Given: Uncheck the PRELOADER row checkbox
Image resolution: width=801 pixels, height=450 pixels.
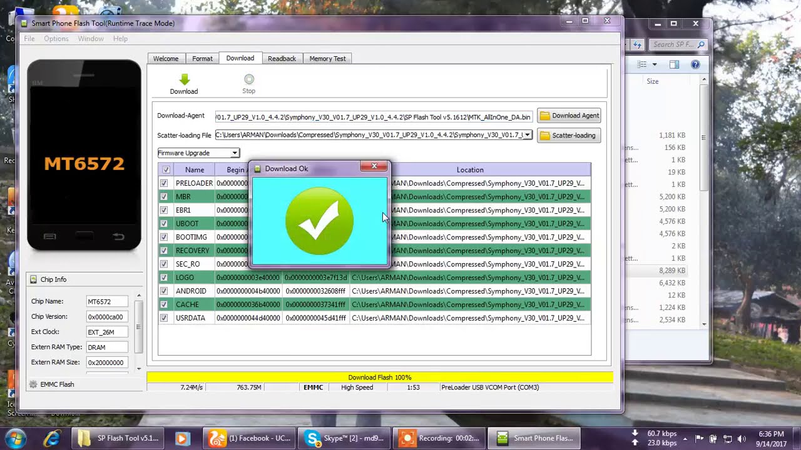Looking at the screenshot, I should coord(164,183).
